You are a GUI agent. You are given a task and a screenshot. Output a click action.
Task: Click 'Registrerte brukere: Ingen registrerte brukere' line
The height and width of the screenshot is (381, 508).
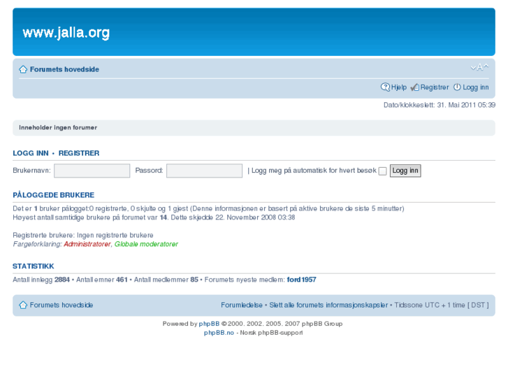click(83, 235)
